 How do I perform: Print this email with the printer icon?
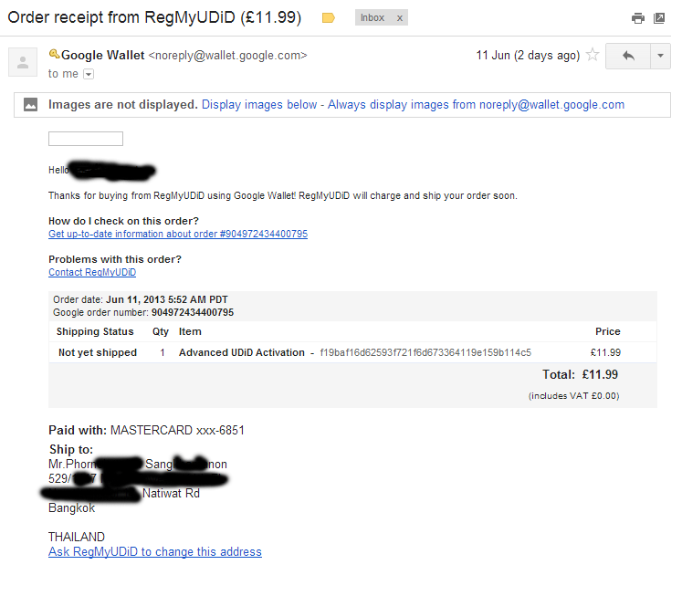pyautogui.click(x=637, y=18)
